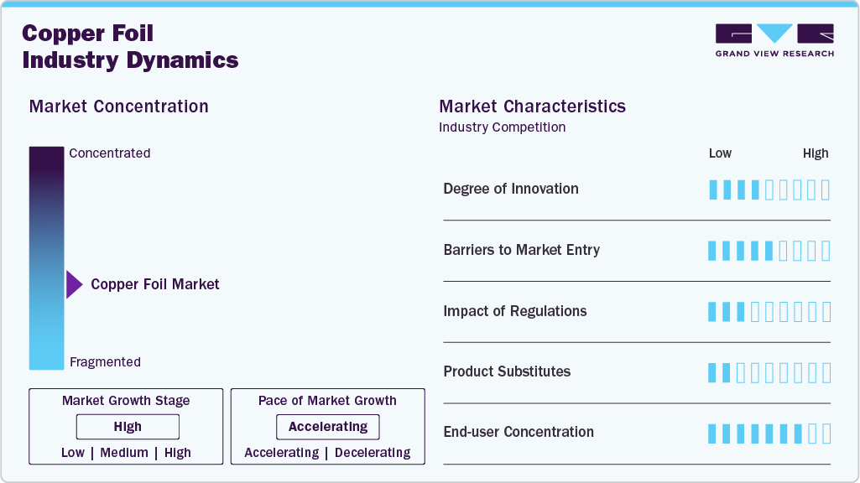Click the Market Characteristics heading
This screenshot has height=483, width=860.
click(x=532, y=106)
